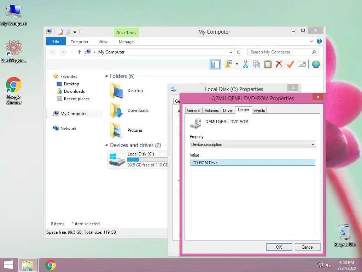The width and height of the screenshot is (362, 272).
Task: Select the Downloads folder icon in file list
Action: click(x=117, y=110)
